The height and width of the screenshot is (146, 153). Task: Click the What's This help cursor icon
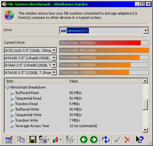click(140, 140)
